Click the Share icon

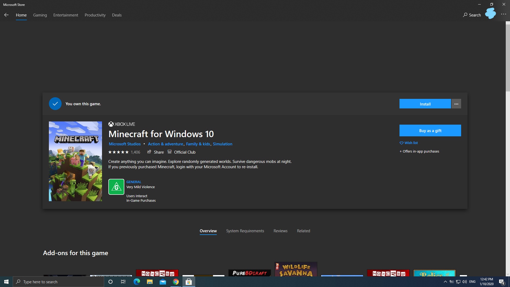pos(149,152)
